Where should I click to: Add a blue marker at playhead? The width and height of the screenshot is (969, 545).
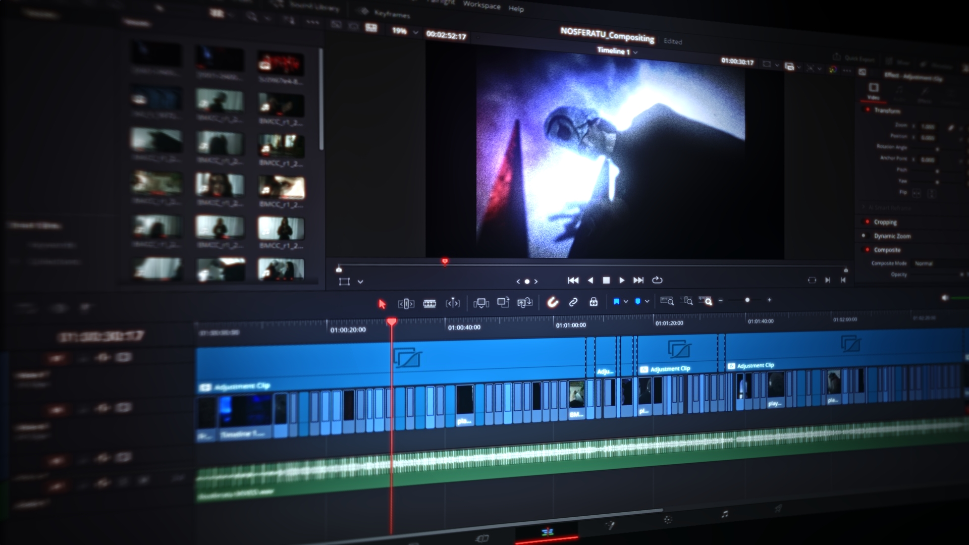pos(637,301)
